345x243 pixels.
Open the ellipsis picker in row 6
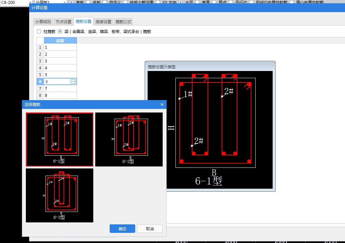point(73,81)
